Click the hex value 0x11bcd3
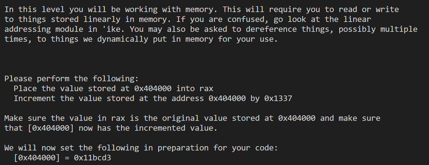Screen dimensions: 429x165 93,158
